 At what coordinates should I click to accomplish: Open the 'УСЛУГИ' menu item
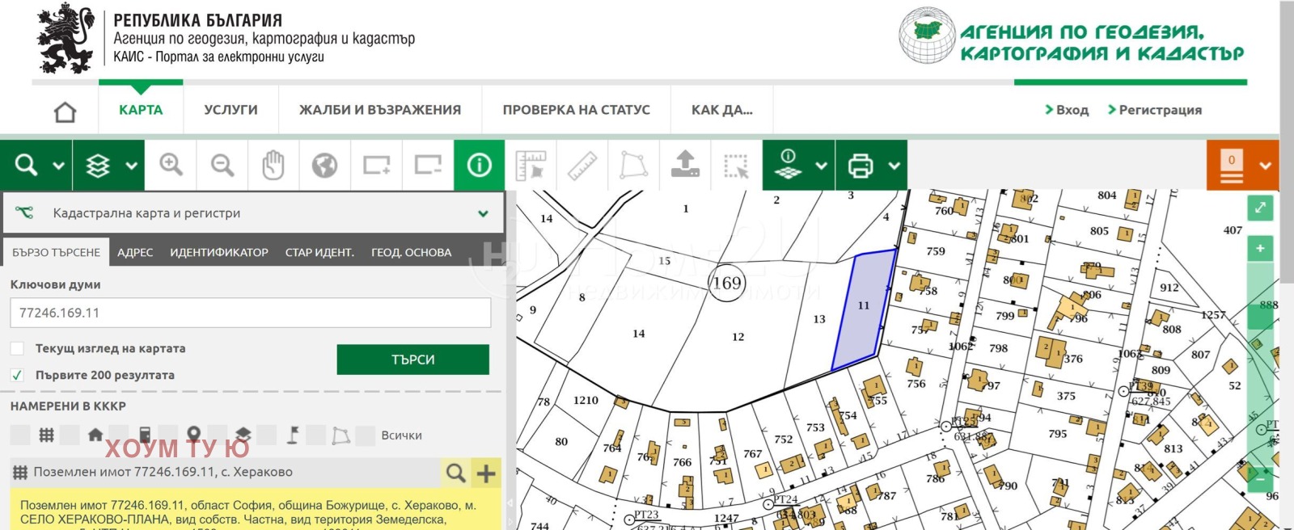[230, 110]
